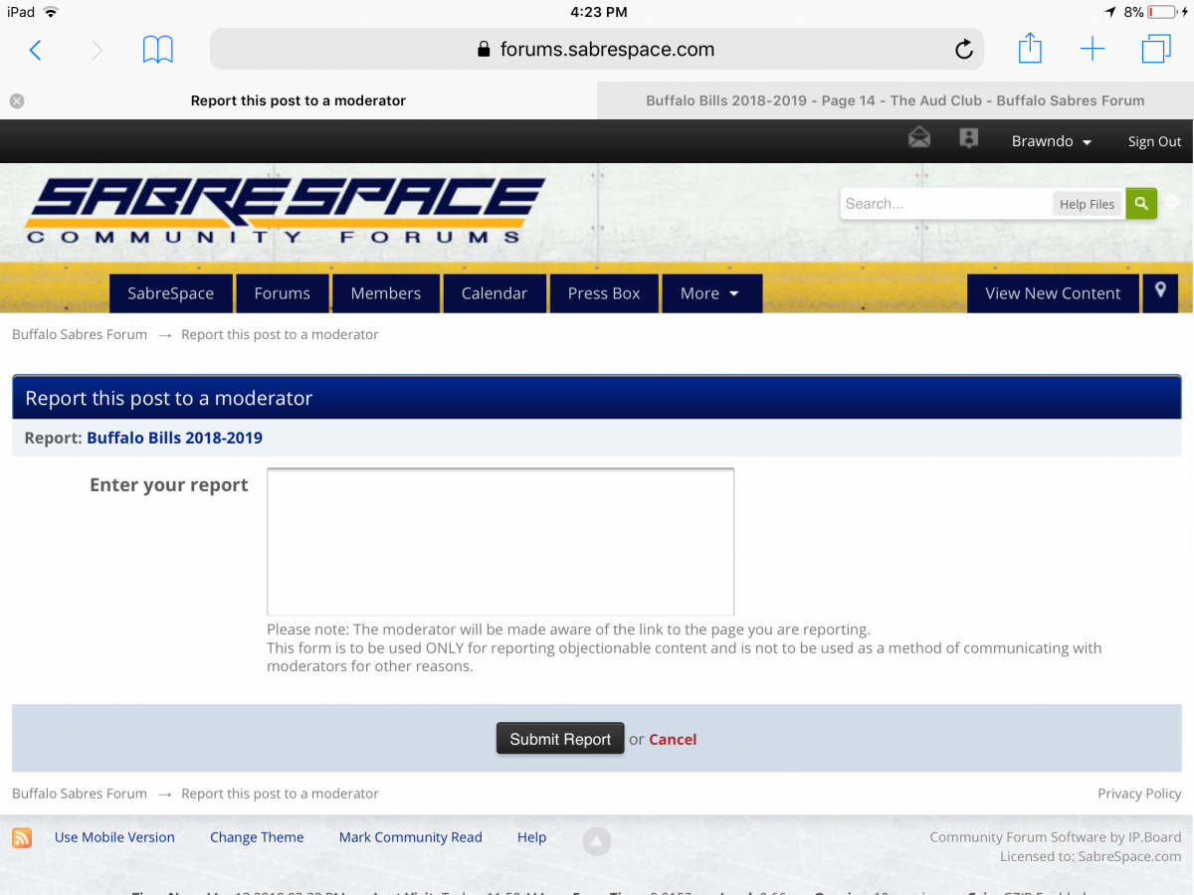Viewport: 1194px width, 895px height.
Task: Open SabreSpace nav item
Action: 170,293
